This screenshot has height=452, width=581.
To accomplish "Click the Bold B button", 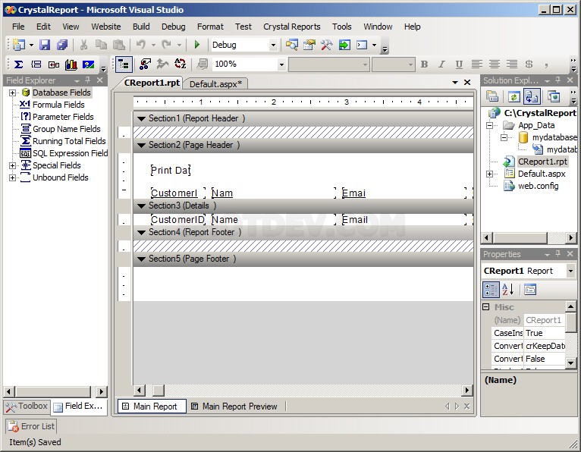I will 424,64.
